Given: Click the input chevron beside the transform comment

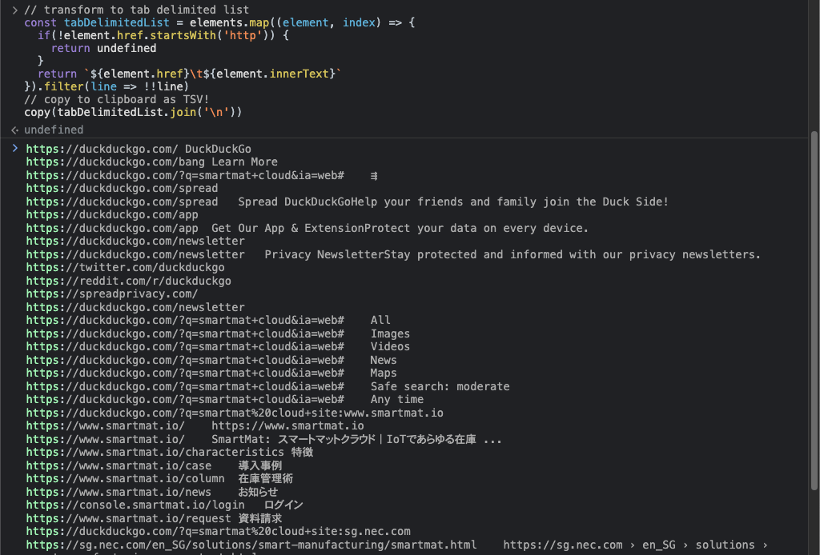Looking at the screenshot, I should [14, 10].
